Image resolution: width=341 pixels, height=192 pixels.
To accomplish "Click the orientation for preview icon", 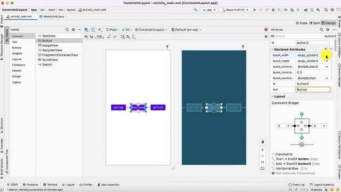I will (x=93, y=30).
